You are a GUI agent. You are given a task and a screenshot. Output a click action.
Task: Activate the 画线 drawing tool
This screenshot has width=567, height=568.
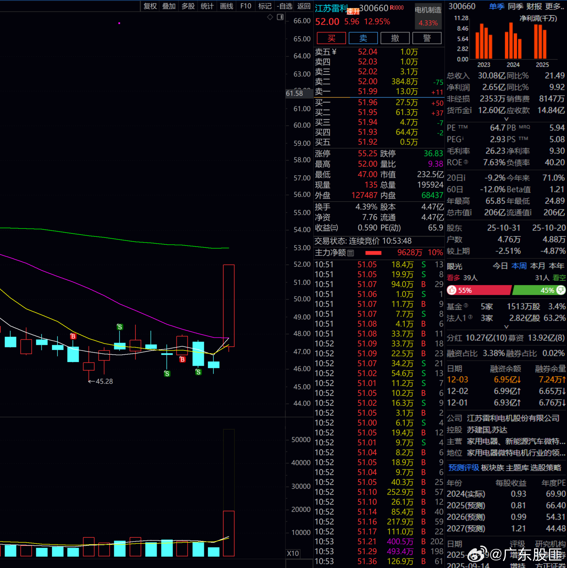(227, 6)
